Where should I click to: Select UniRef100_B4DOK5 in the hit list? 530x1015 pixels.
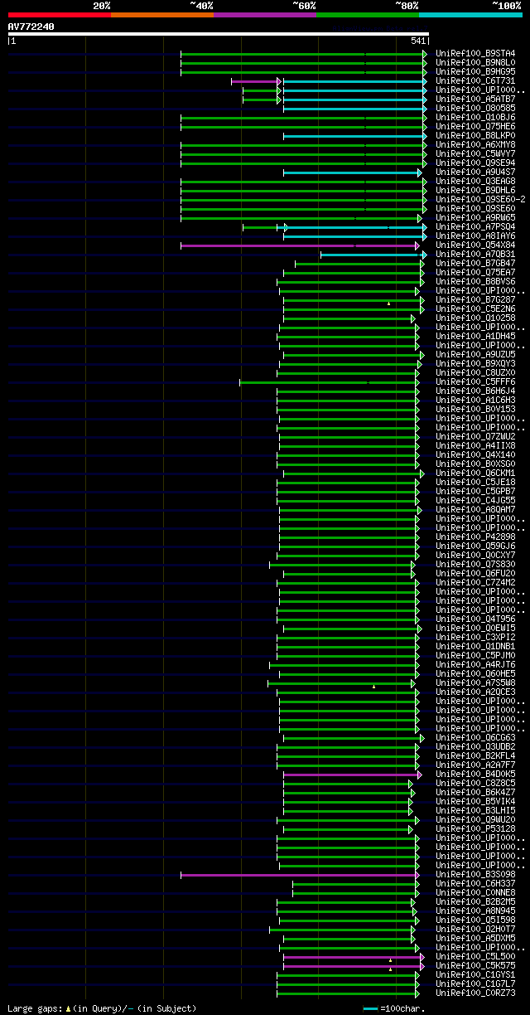click(x=475, y=775)
